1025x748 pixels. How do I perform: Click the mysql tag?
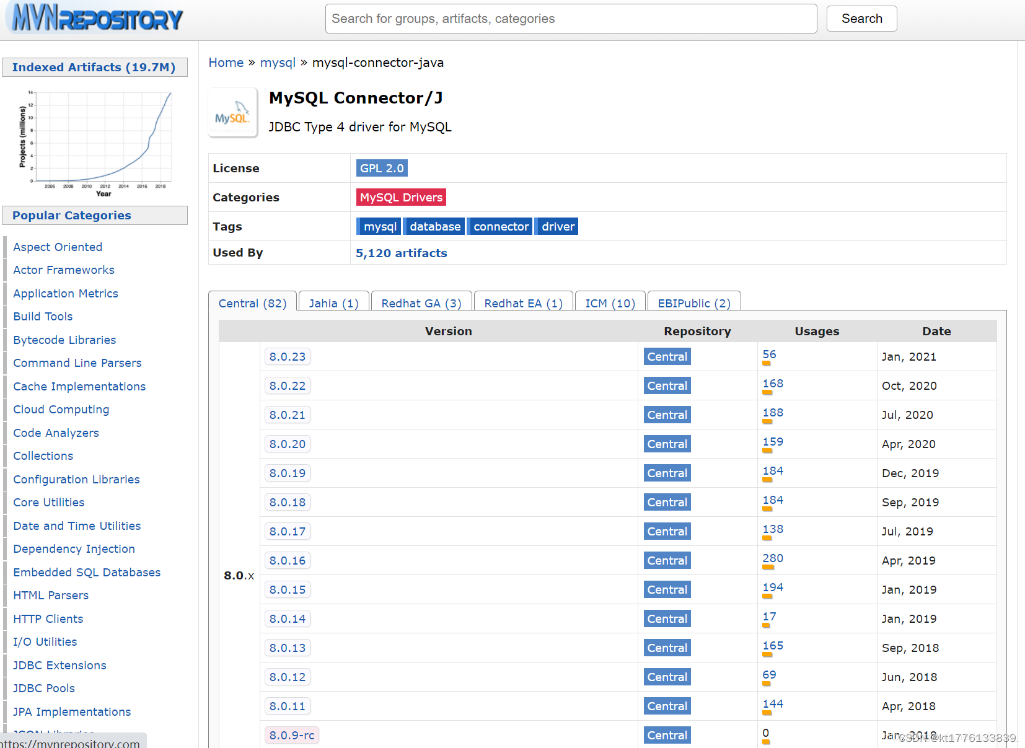(379, 226)
